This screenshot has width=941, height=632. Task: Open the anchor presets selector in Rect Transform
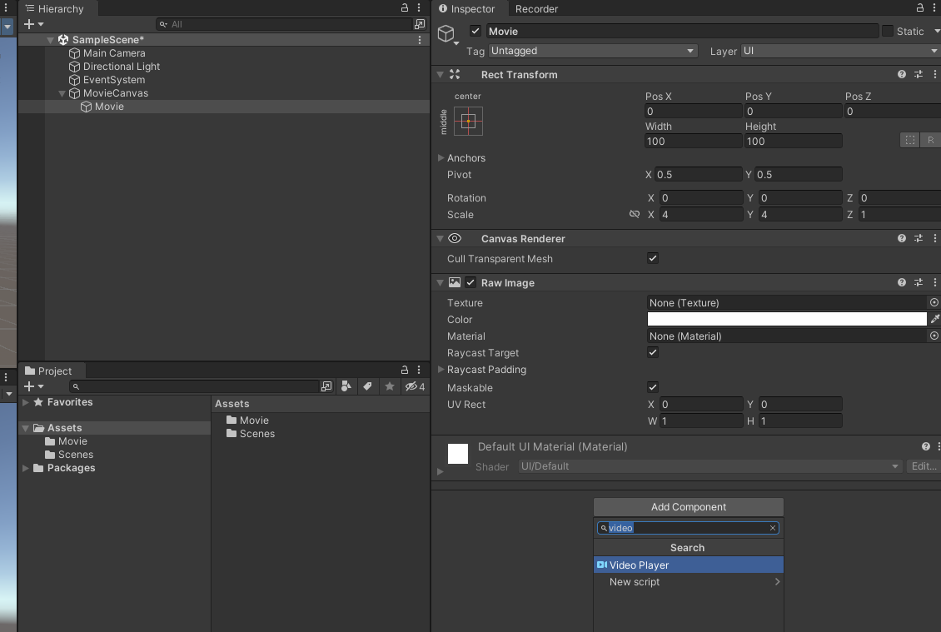point(468,121)
